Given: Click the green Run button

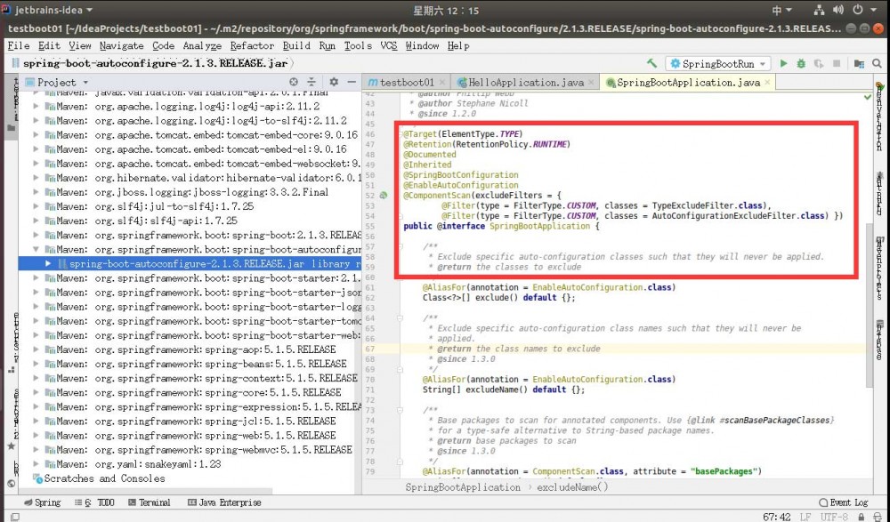Looking at the screenshot, I should pos(783,64).
